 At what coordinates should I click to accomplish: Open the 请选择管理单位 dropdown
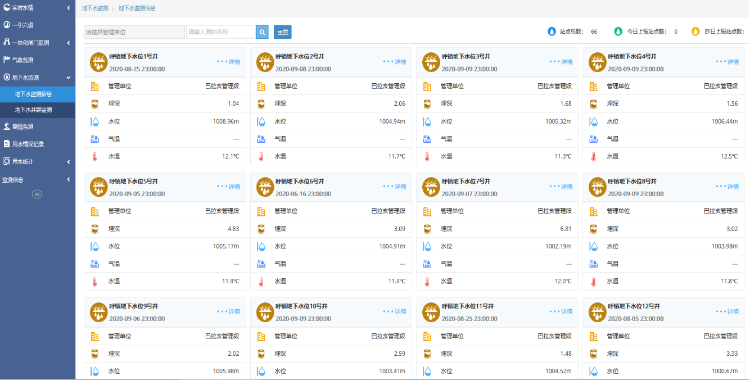coord(134,32)
